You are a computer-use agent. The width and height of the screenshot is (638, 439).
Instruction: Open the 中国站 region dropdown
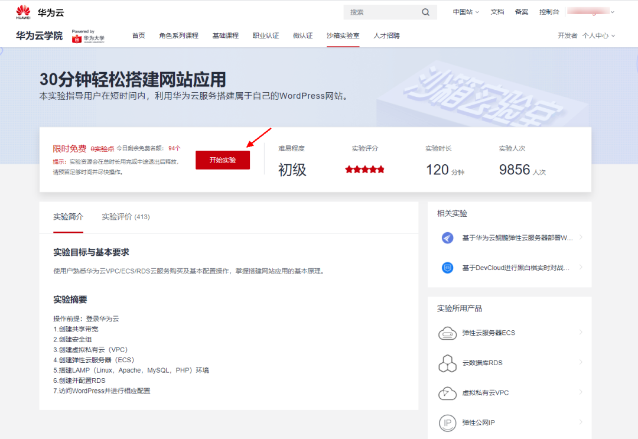[x=466, y=12]
